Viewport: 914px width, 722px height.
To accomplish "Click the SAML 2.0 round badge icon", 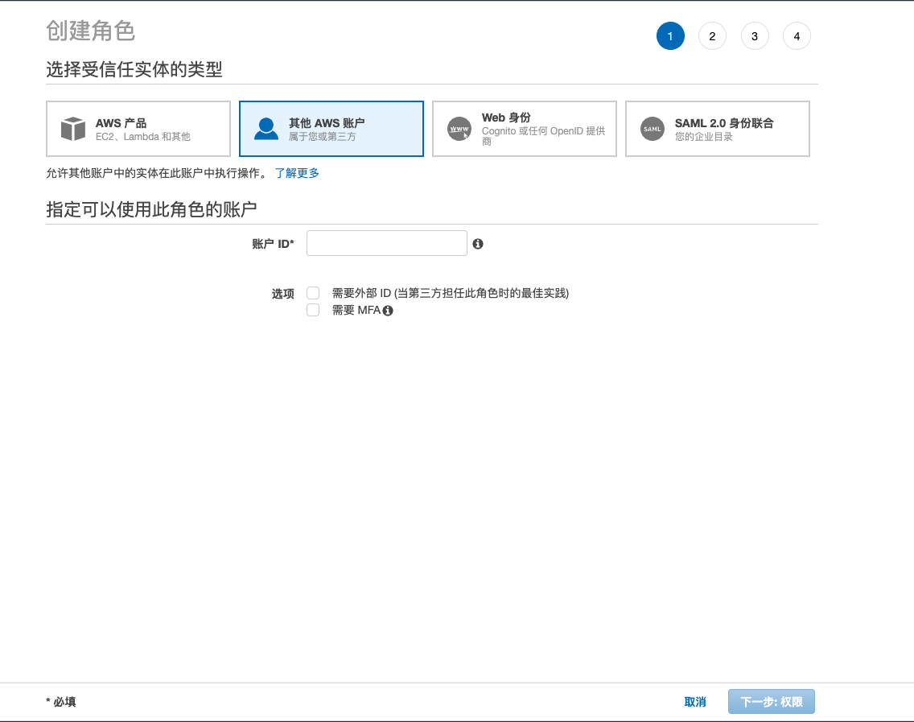I will [653, 129].
